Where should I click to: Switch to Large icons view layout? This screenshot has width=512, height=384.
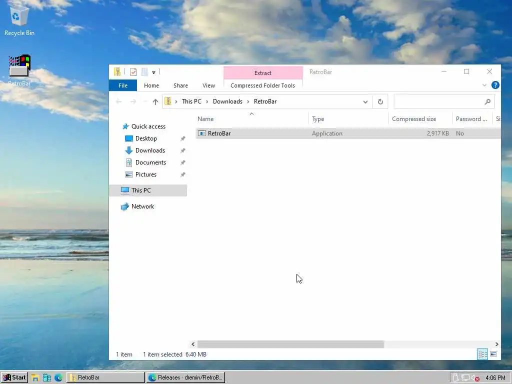493,354
